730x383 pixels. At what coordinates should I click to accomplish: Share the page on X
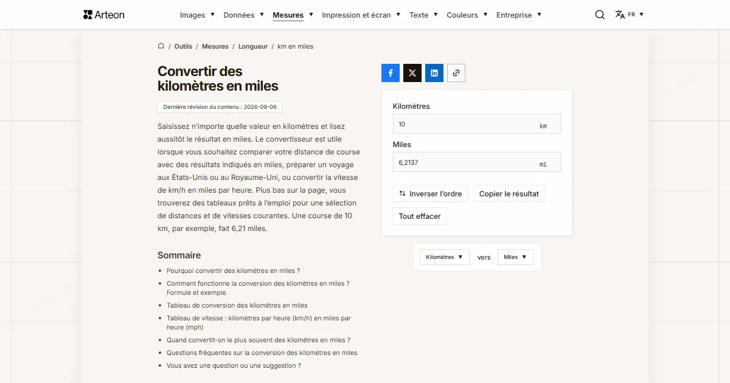pos(412,73)
